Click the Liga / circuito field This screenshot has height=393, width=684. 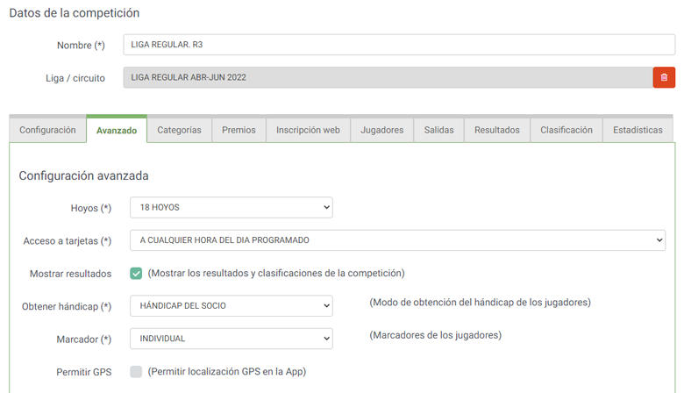[388, 77]
